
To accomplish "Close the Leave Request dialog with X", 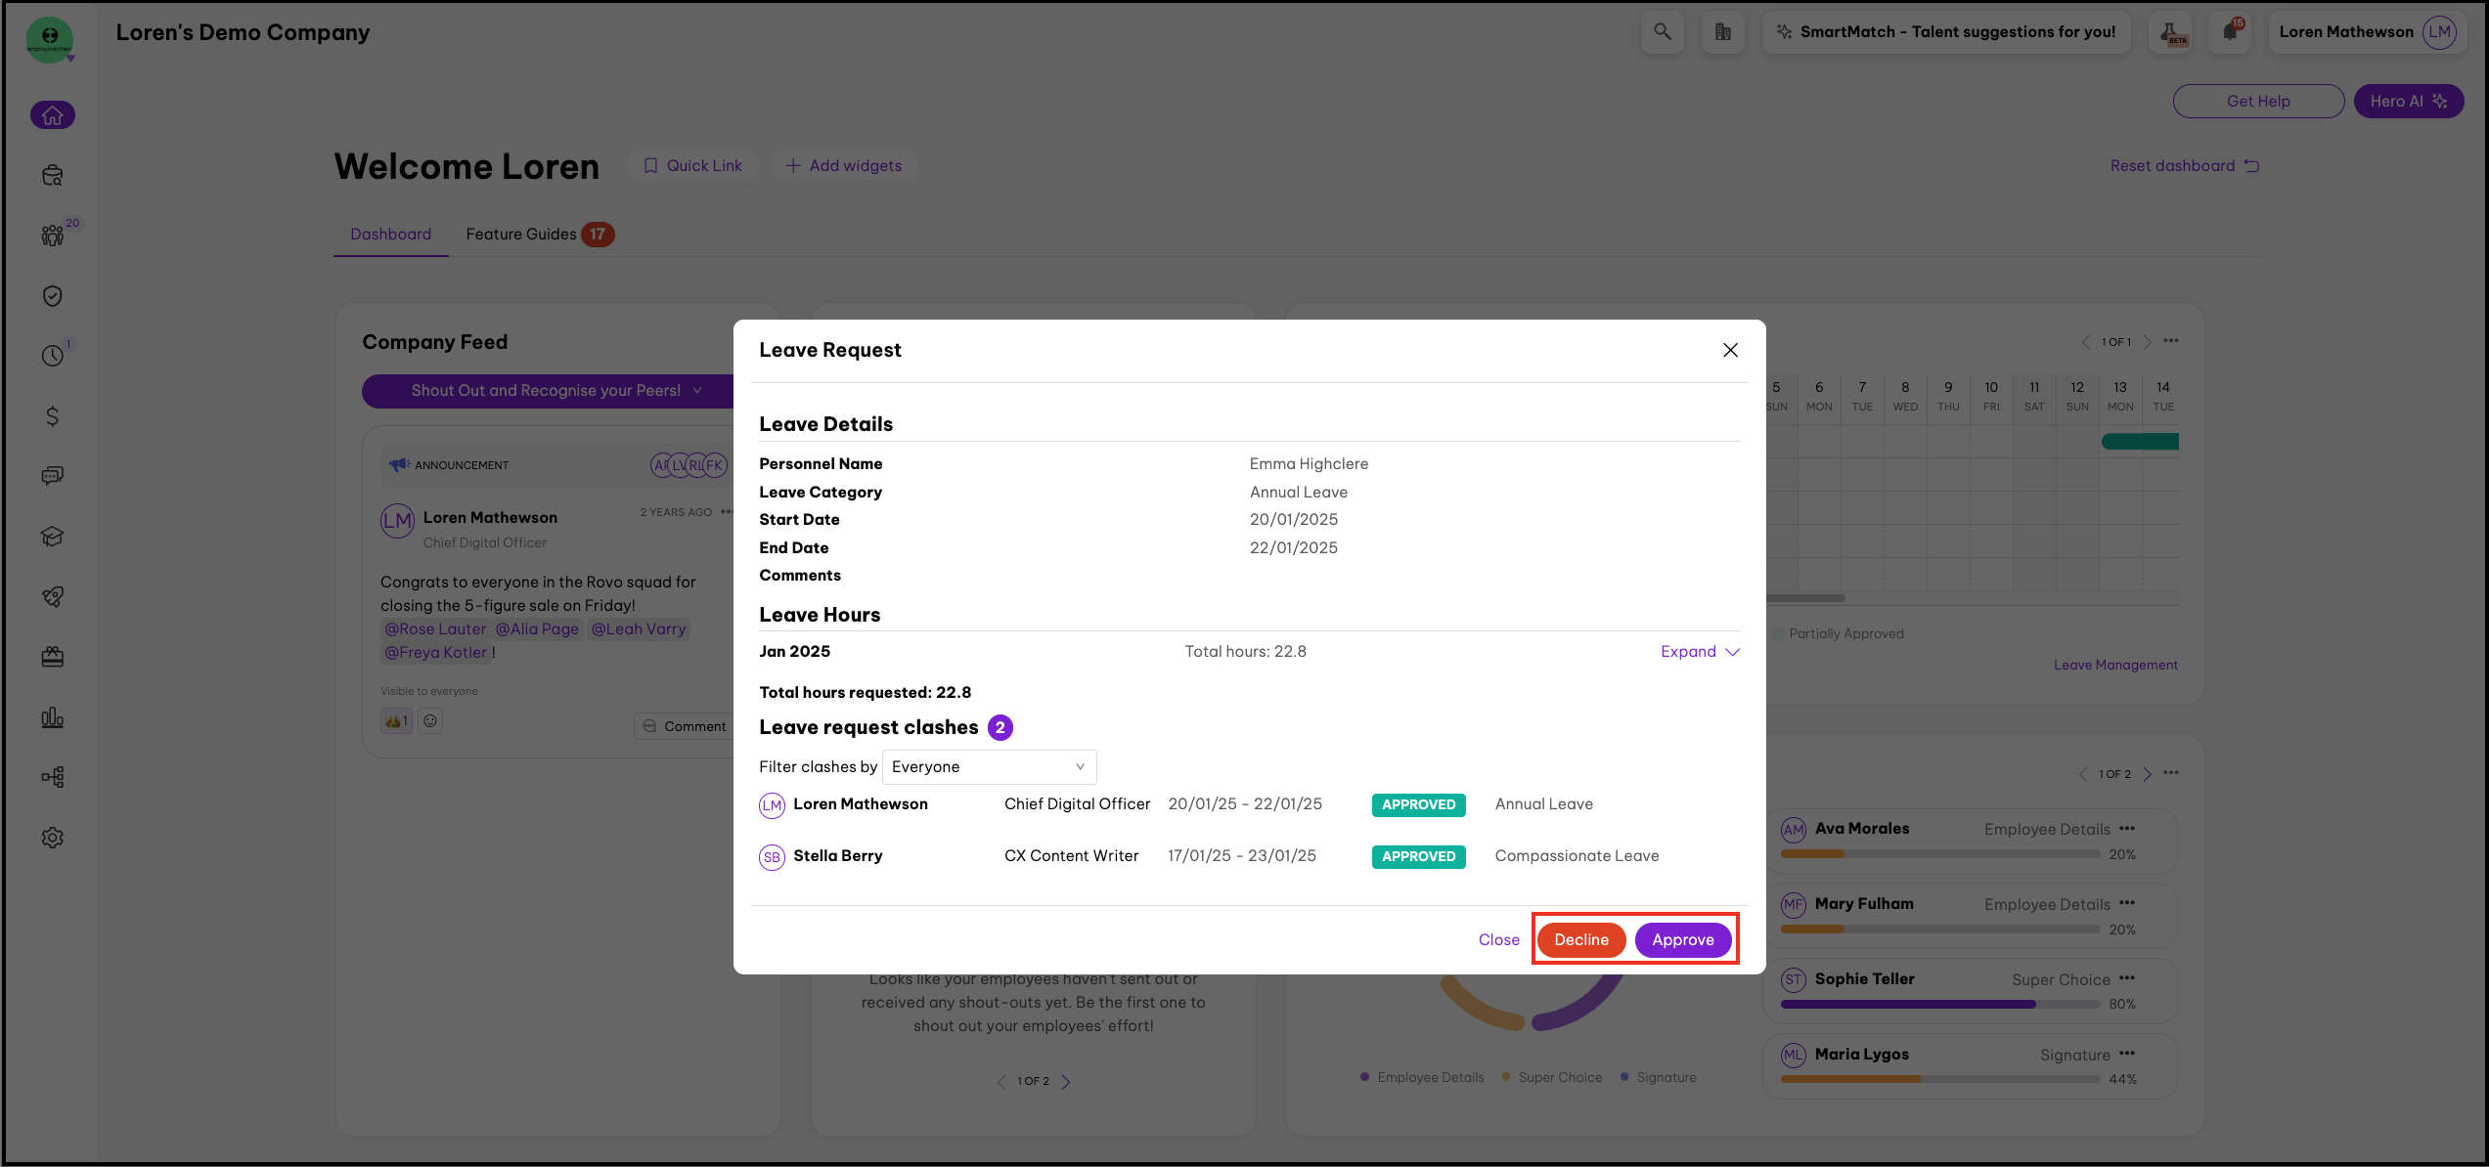I will click(x=1730, y=350).
